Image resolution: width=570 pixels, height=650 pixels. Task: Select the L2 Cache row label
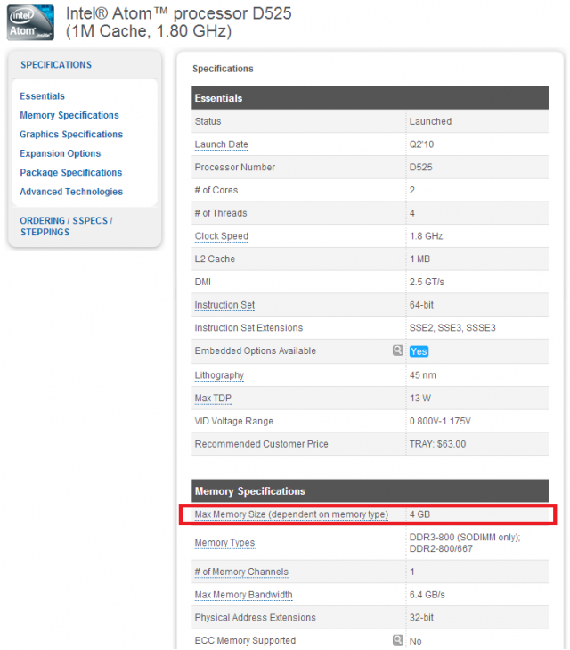point(215,259)
